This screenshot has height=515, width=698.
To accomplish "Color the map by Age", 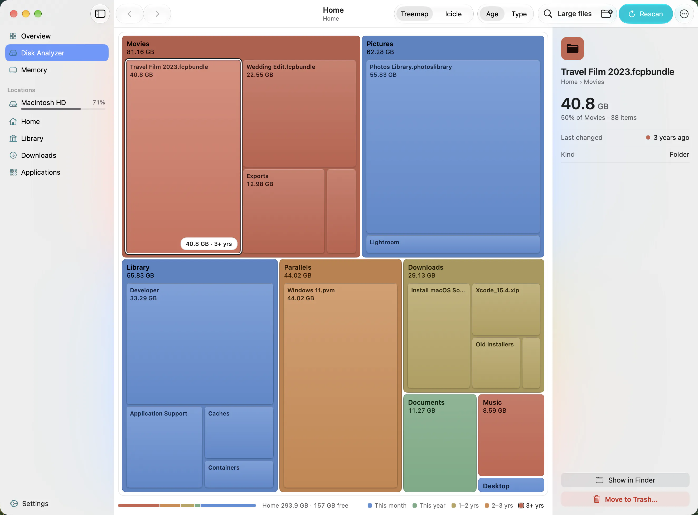I will pyautogui.click(x=492, y=14).
